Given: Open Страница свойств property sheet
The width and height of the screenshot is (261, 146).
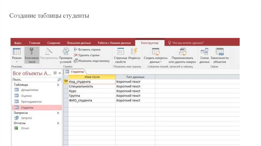Looking at the screenshot, I should coord(120,52).
